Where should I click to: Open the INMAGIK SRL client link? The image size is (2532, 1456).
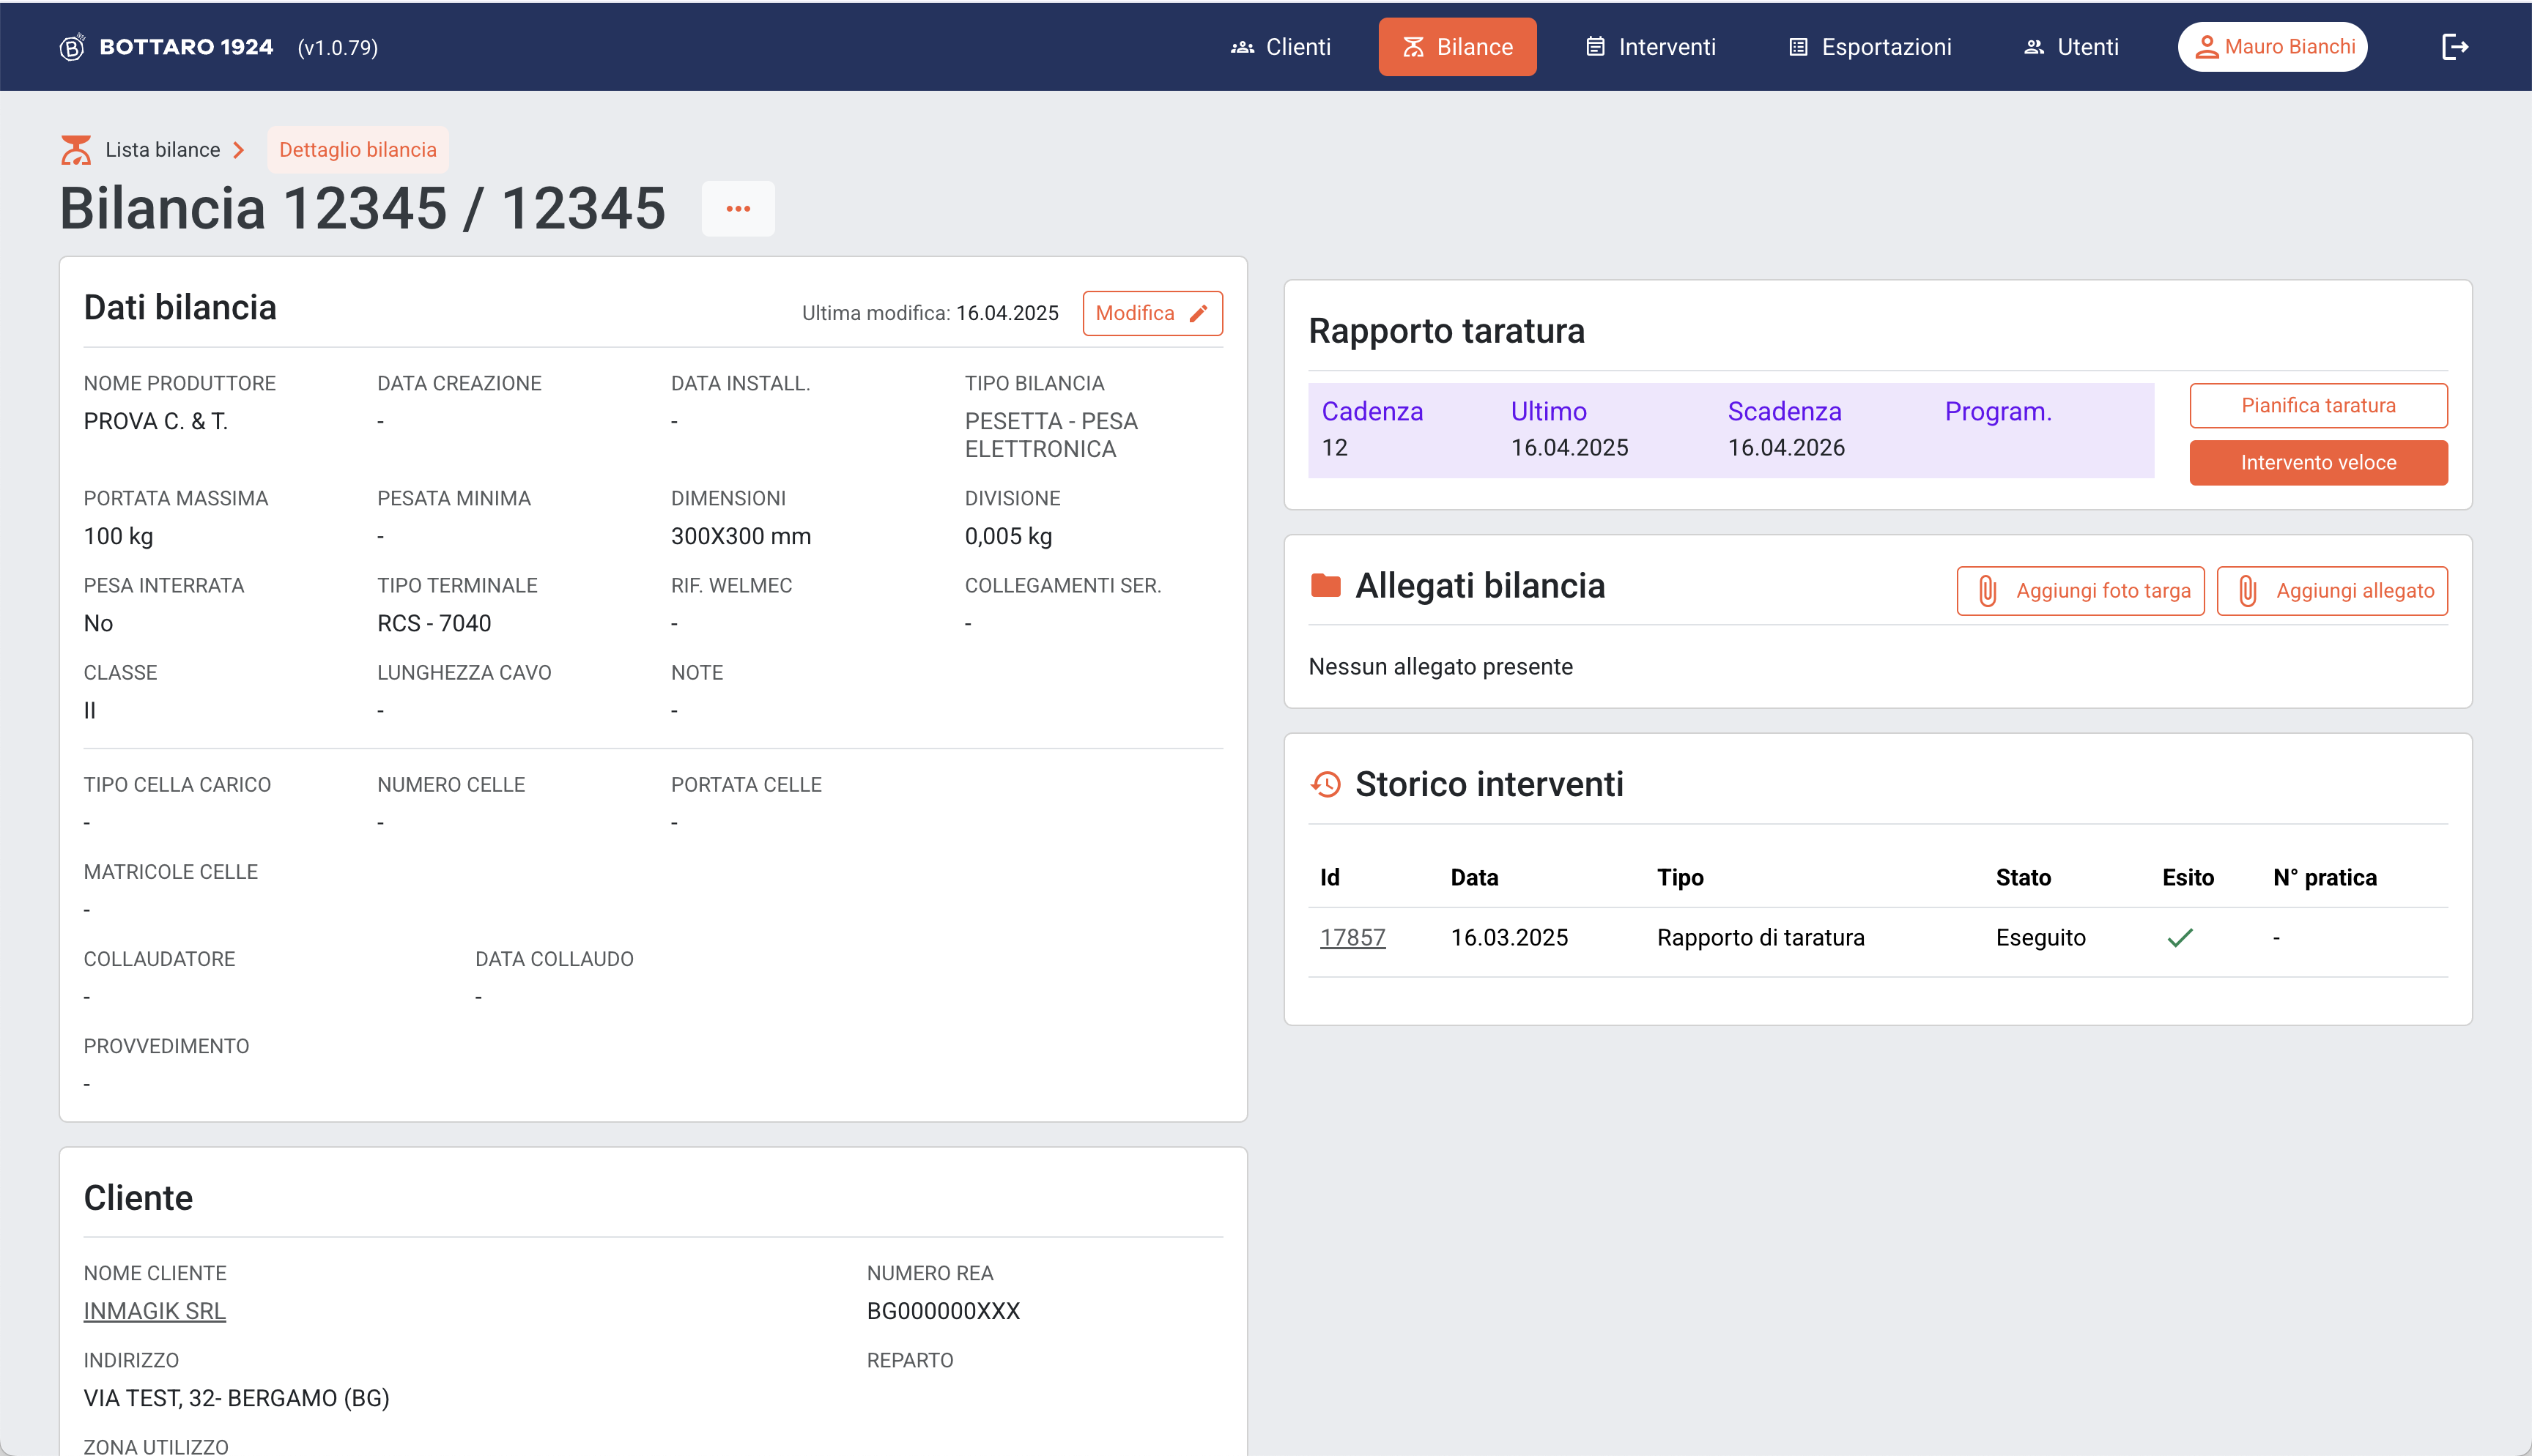[x=155, y=1311]
